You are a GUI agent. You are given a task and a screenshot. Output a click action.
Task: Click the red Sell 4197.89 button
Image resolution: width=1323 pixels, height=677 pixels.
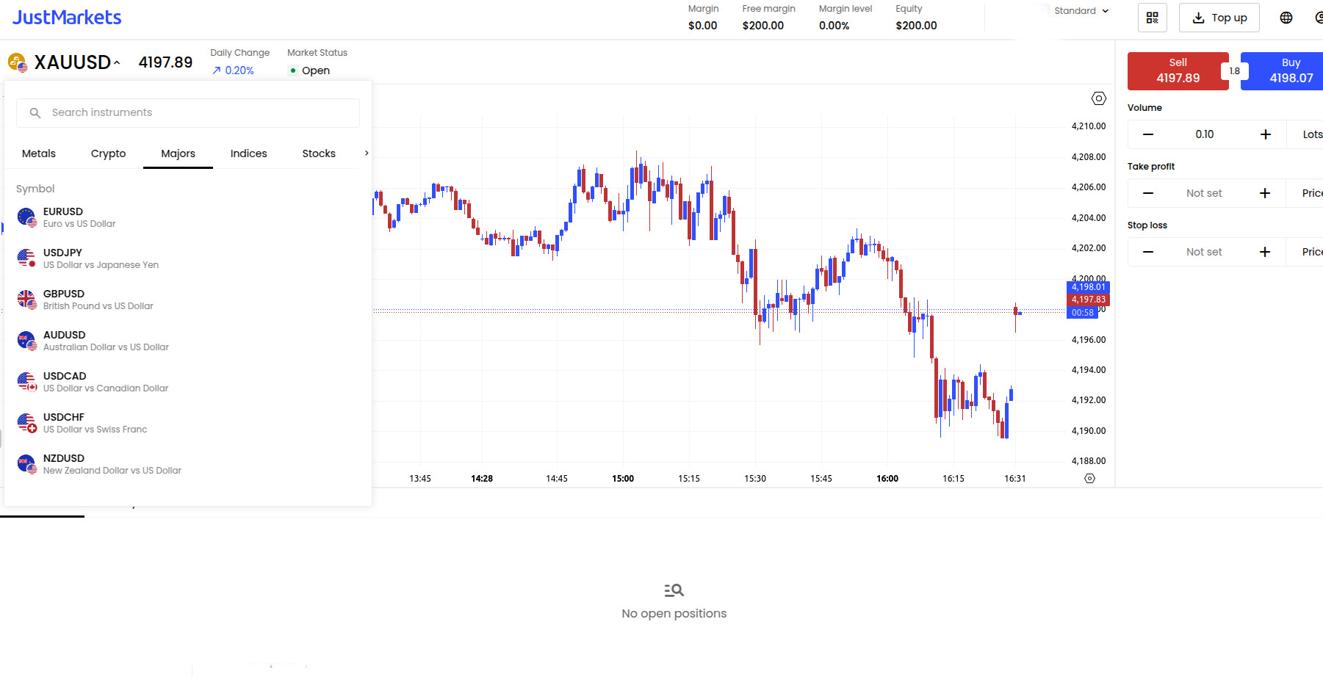point(1178,70)
